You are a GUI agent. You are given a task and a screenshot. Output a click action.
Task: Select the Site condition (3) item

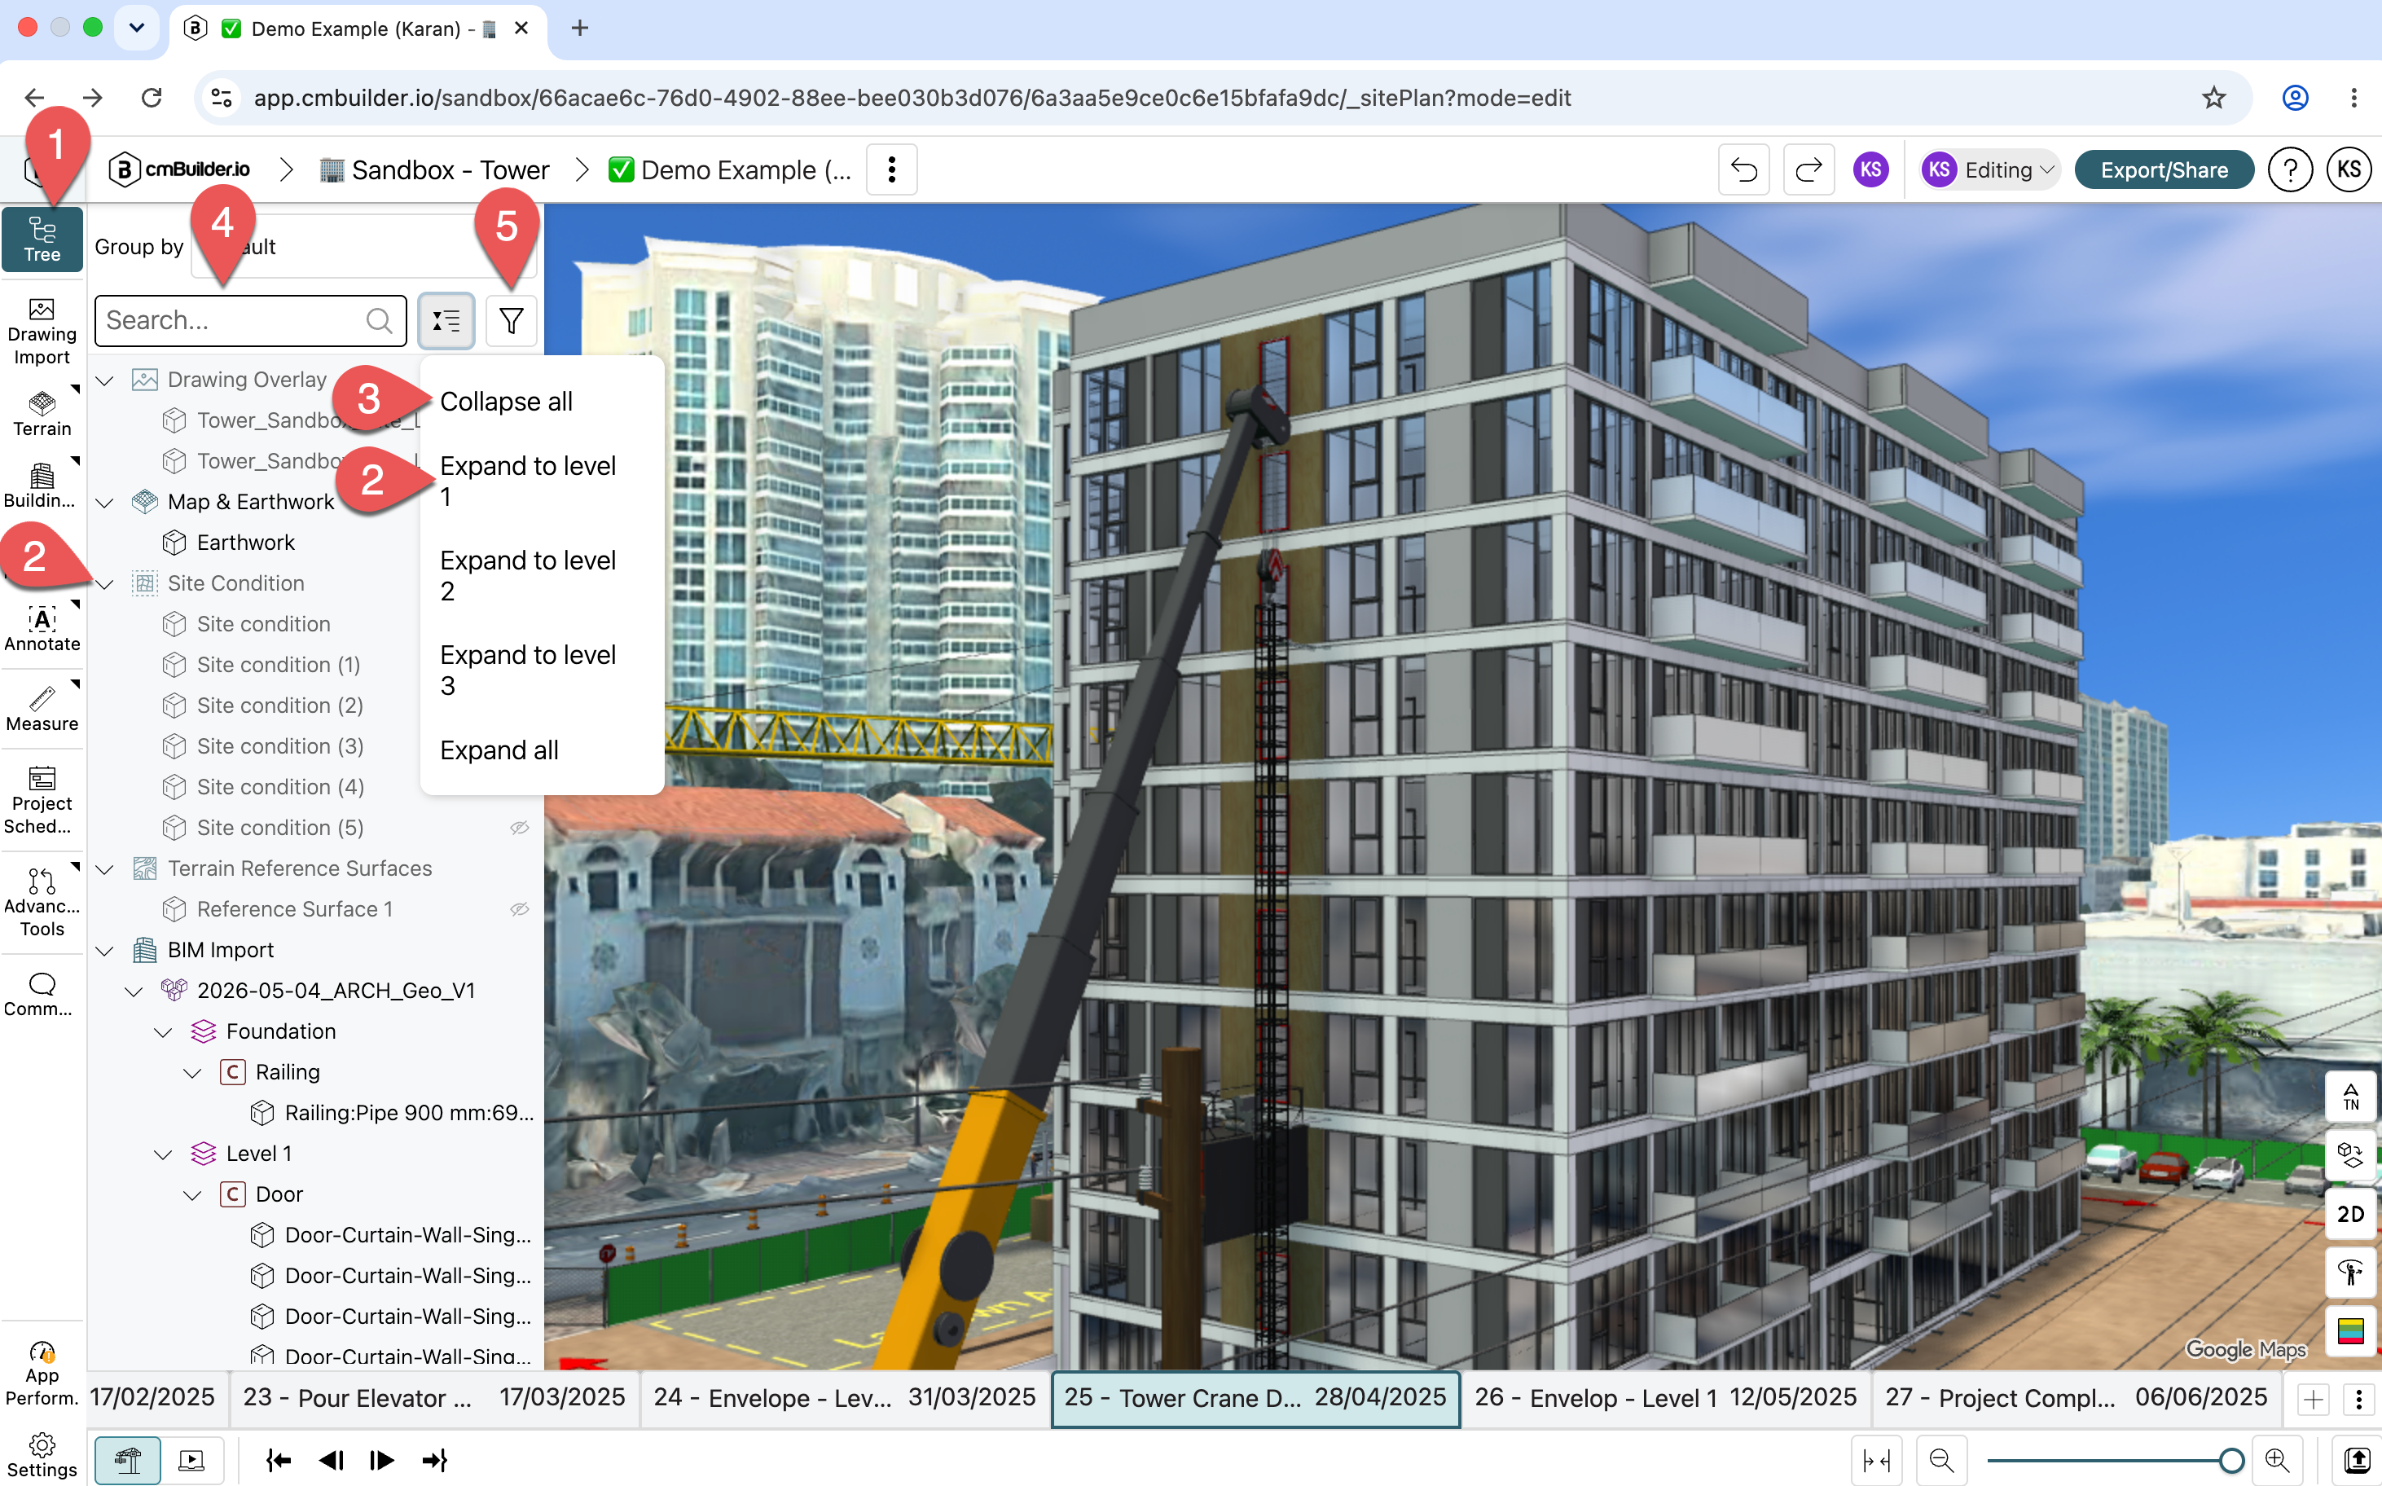pos(279,746)
